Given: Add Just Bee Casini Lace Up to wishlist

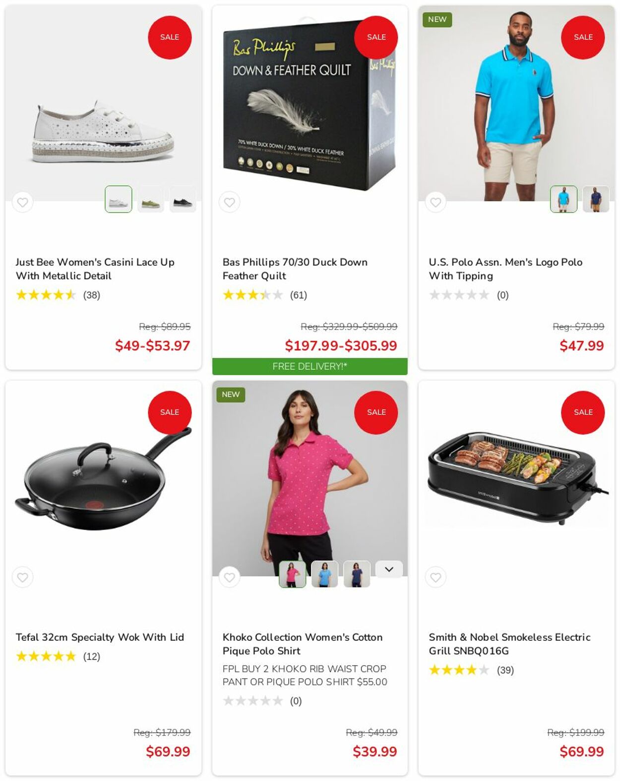Looking at the screenshot, I should 23,202.
